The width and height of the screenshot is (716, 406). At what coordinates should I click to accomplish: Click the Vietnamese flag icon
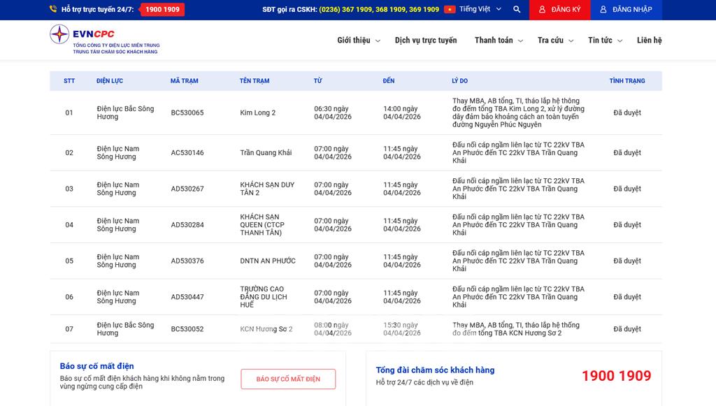click(450, 10)
